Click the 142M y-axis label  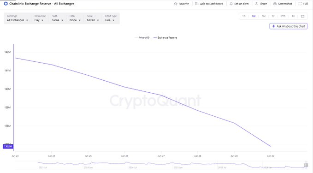(x=7, y=52)
